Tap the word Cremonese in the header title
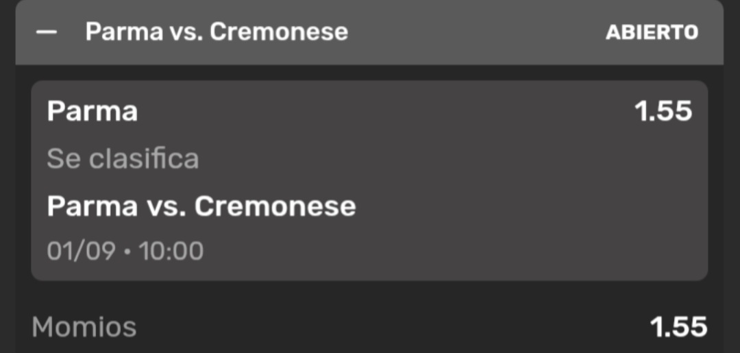Screen dimensions: 740x353 [279, 32]
